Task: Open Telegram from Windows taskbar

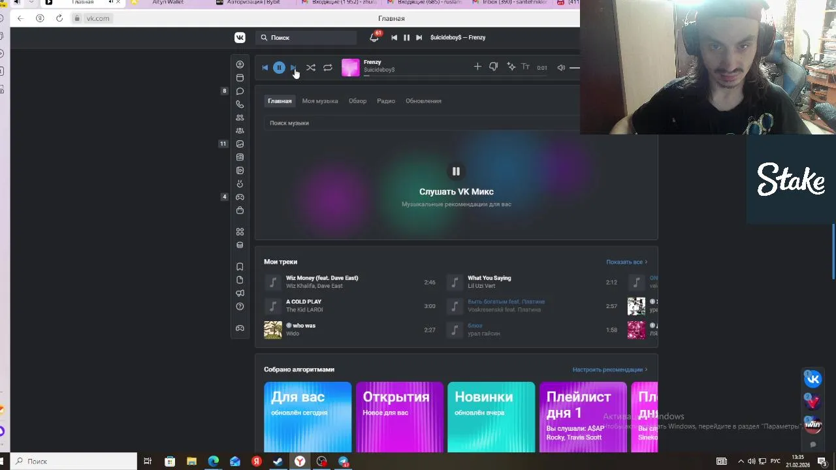Action: (343, 462)
